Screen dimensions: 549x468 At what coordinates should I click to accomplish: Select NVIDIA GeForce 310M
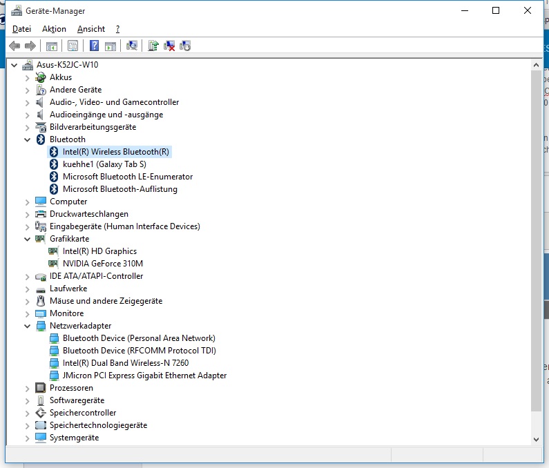tap(103, 264)
